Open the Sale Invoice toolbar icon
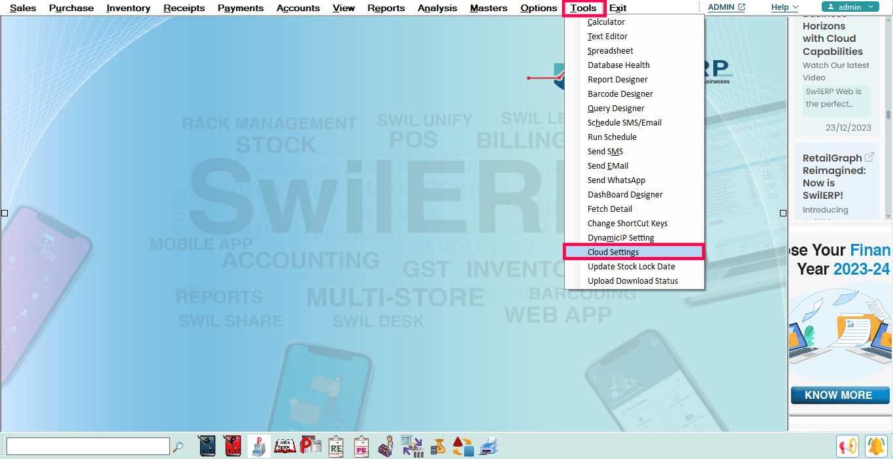This screenshot has height=459, width=893. tap(207, 446)
